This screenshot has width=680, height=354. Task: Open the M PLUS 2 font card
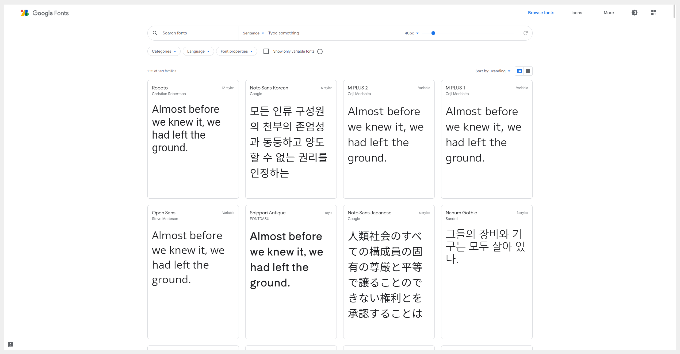tap(389, 139)
